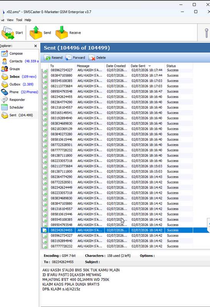Open Compose from the Explorer panel

[16, 53]
